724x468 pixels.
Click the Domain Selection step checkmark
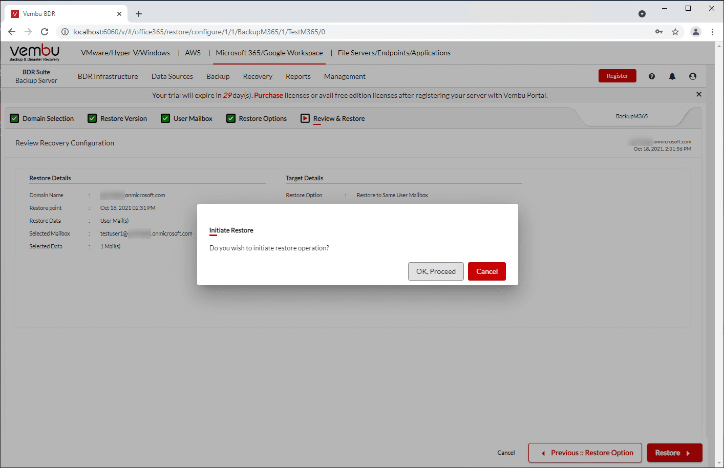[14, 118]
